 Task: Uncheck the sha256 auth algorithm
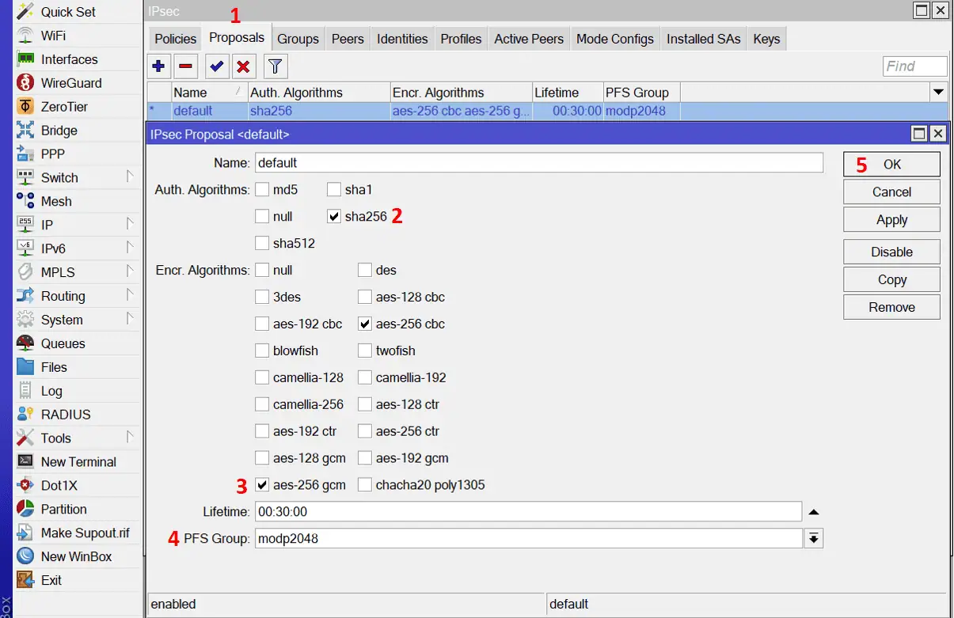(333, 217)
